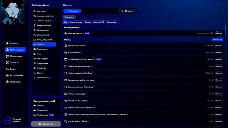
Task: Expand the Временные файлы row
Action: tap(85, 46)
